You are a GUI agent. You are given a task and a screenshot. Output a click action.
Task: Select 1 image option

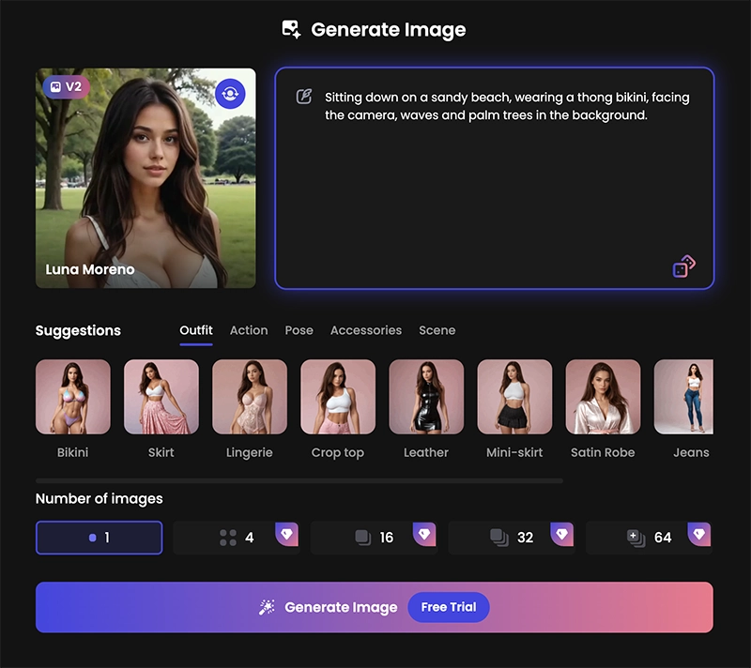[x=99, y=538]
